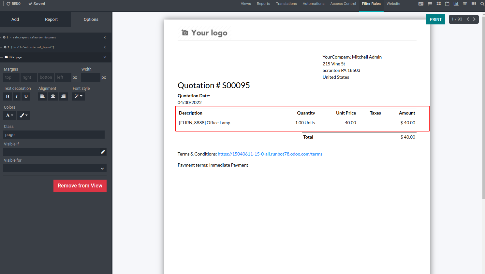Go to previous report record arrow
Image resolution: width=485 pixels, height=274 pixels.
point(468,19)
